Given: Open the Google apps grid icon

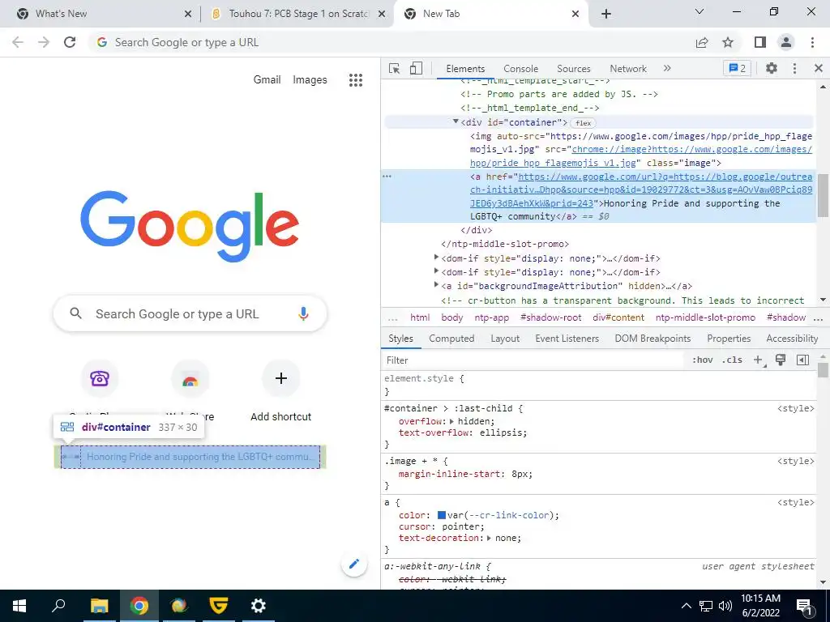Looking at the screenshot, I should click(356, 80).
